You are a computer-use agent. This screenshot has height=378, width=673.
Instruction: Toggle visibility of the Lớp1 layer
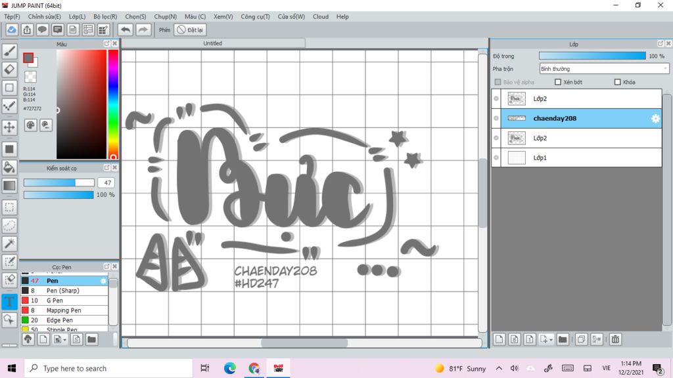tap(496, 157)
